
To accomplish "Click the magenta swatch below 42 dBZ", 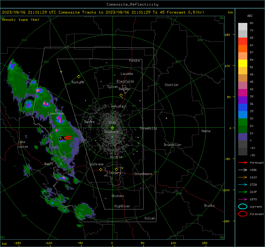I will click(243, 93).
